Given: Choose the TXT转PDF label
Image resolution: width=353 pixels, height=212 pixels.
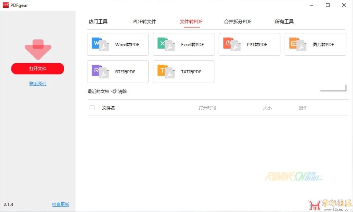Looking at the screenshot, I should 191,72.
